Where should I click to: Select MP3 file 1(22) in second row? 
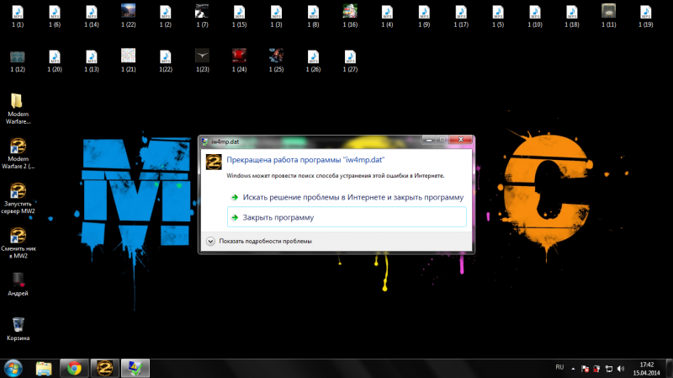coord(165,61)
